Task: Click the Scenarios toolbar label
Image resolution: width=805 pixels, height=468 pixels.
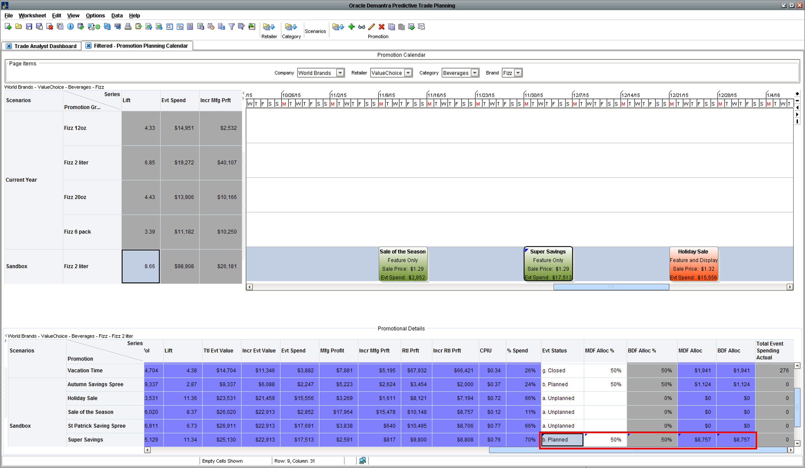Action: (315, 31)
